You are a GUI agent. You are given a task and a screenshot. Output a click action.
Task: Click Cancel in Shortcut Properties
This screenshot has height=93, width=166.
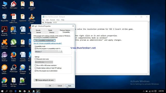[60, 86]
